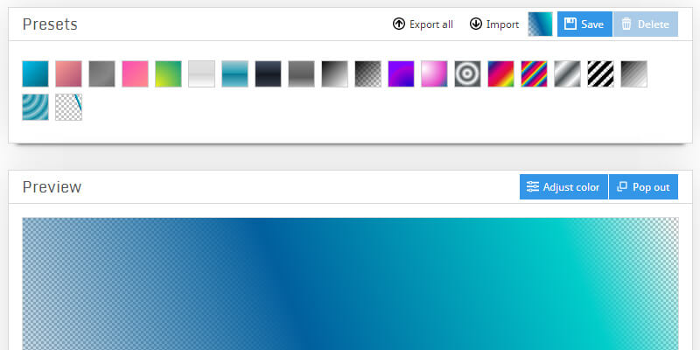The width and height of the screenshot is (700, 350).
Task: Select the gray-to-white vertical fade preset
Action: tap(301, 73)
